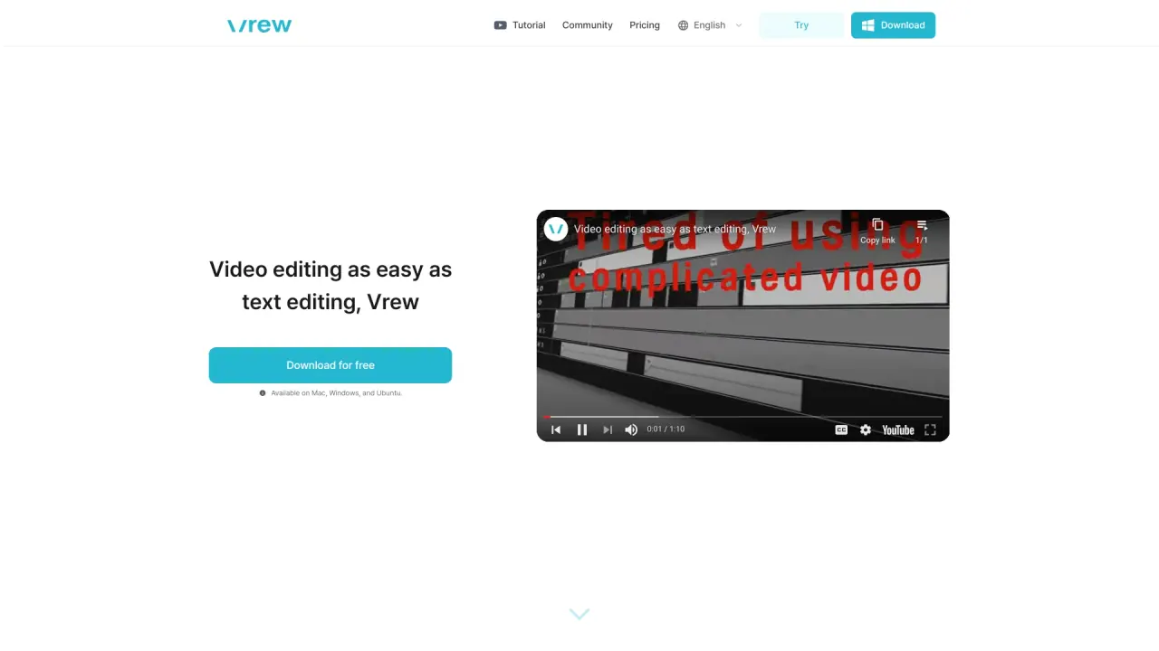Click the Vrew channel avatar in video

tap(556, 229)
